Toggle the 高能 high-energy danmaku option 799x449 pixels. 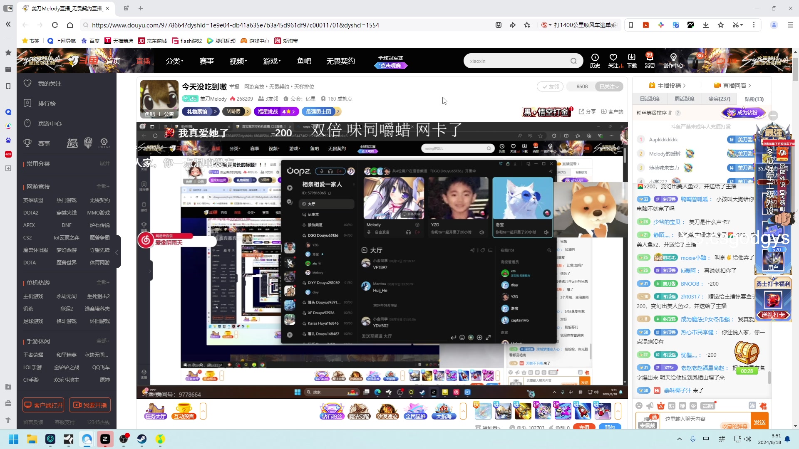tap(707, 406)
